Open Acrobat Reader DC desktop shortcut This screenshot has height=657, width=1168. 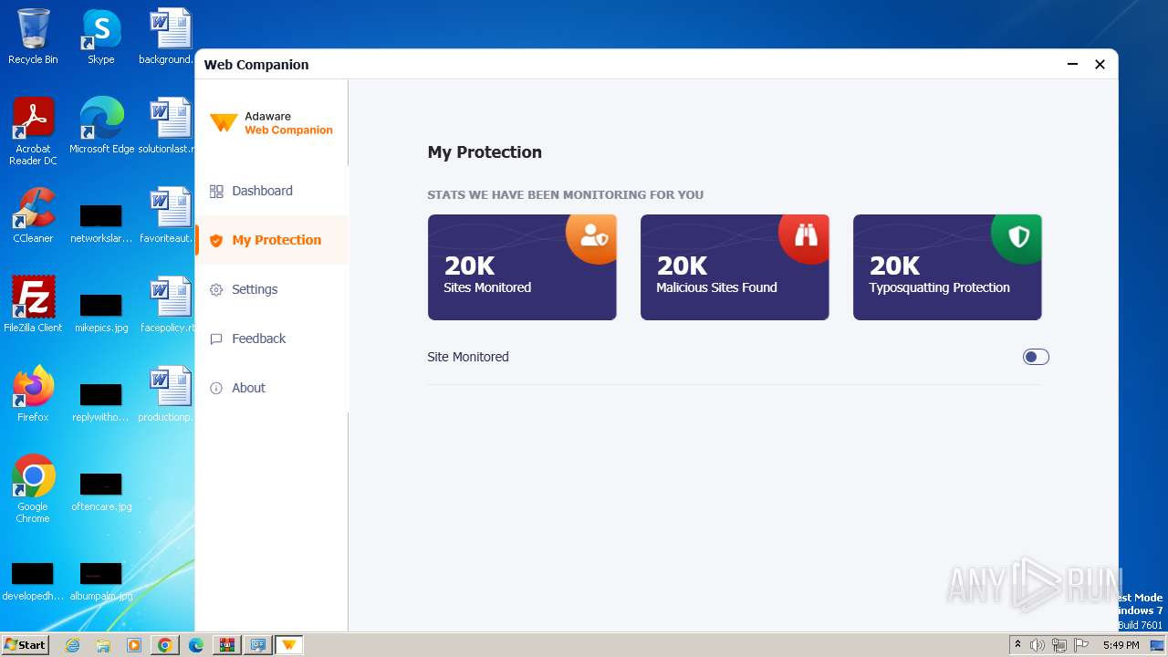(33, 132)
